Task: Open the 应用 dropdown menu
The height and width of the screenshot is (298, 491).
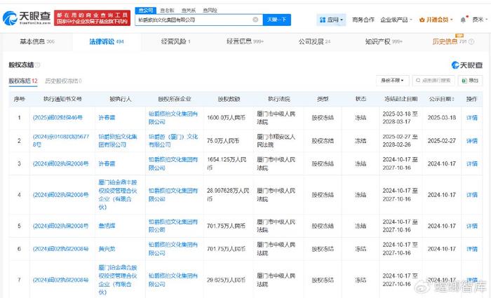Action: pos(331,20)
